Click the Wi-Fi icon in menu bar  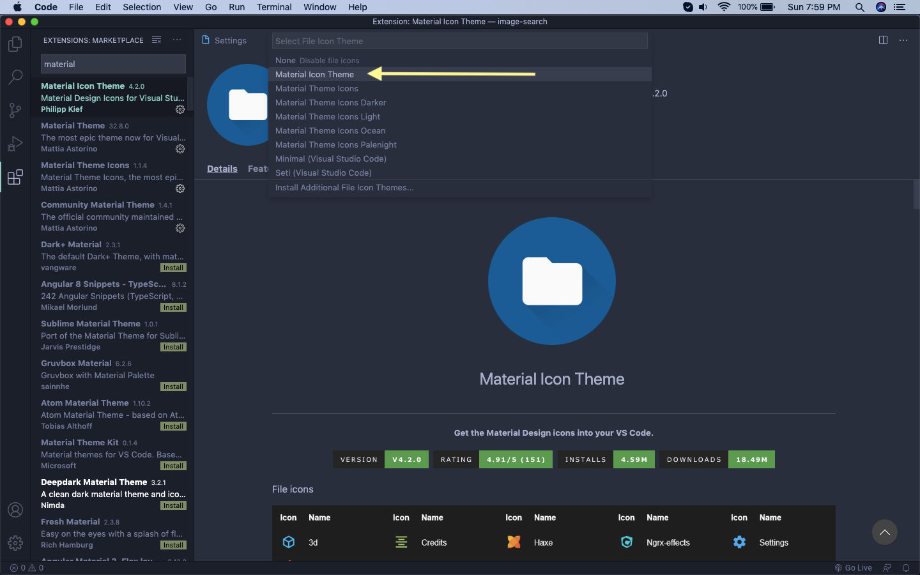tap(724, 7)
